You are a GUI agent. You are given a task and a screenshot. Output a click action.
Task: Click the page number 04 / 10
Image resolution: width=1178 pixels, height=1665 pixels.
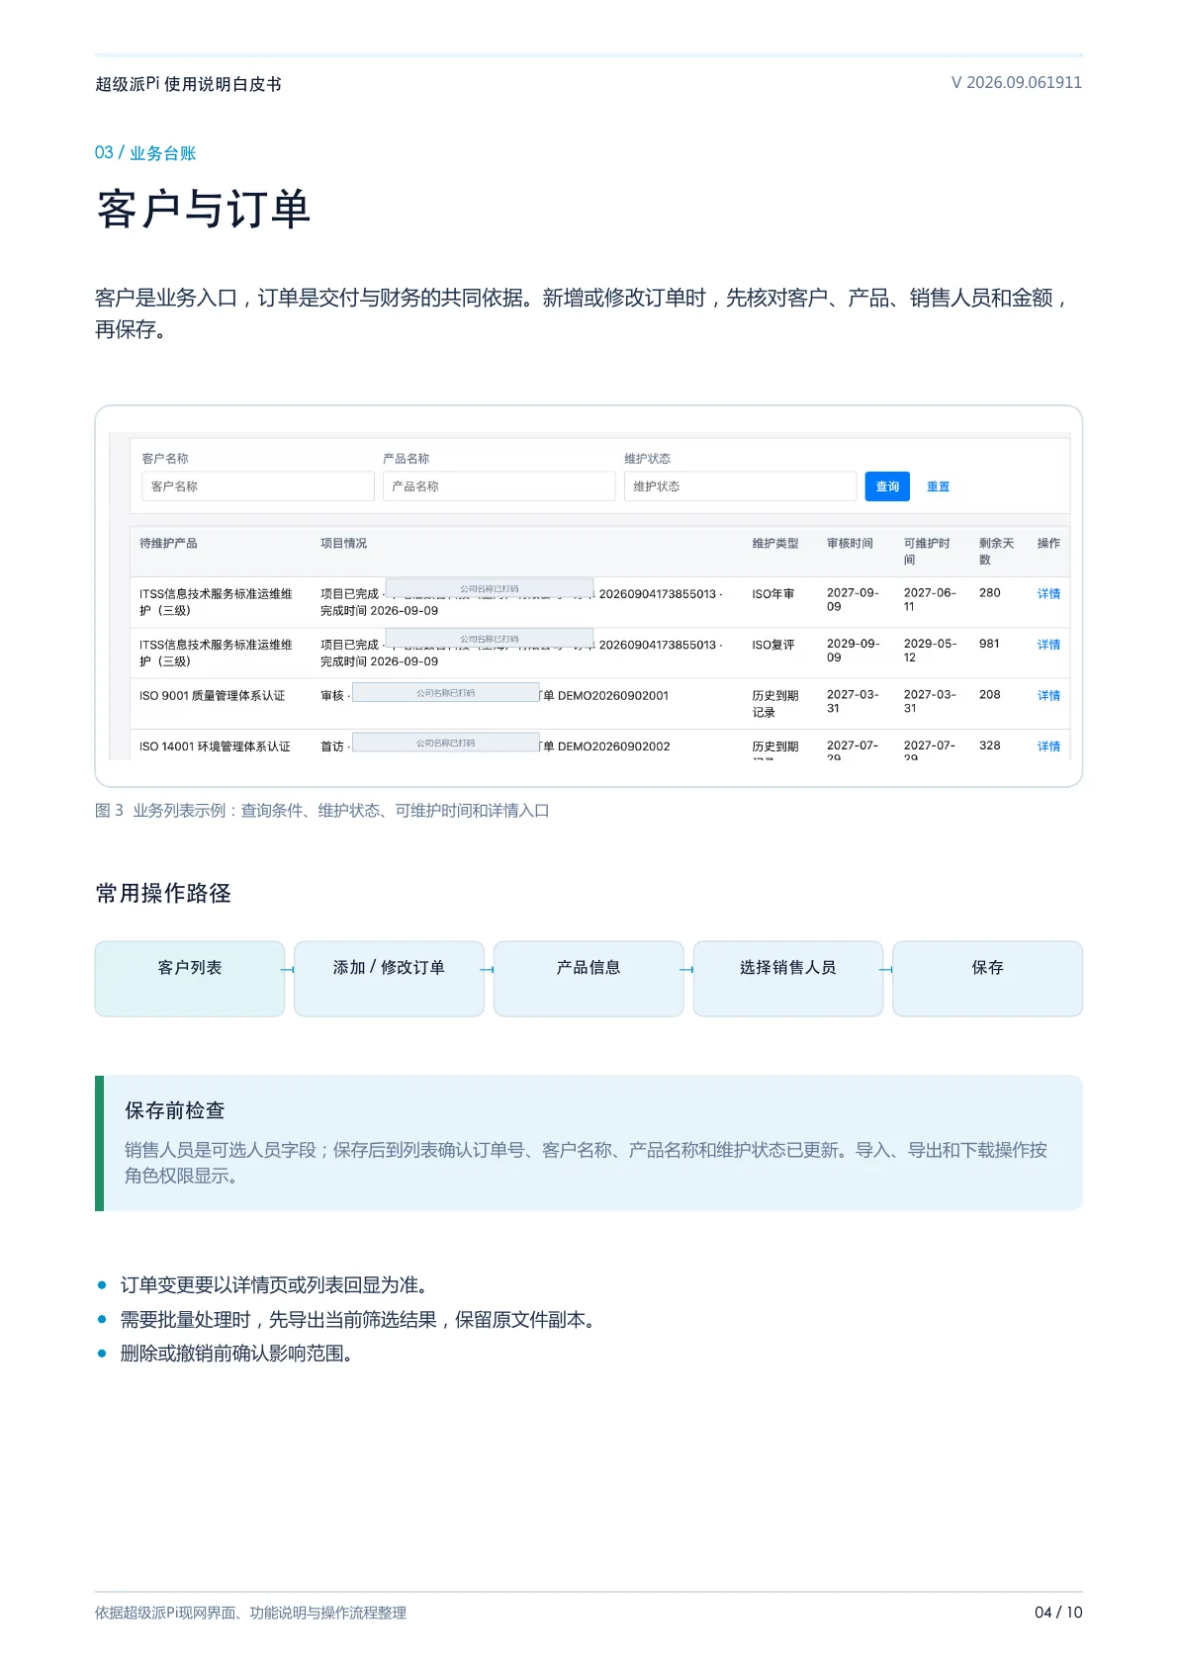tap(1058, 1613)
